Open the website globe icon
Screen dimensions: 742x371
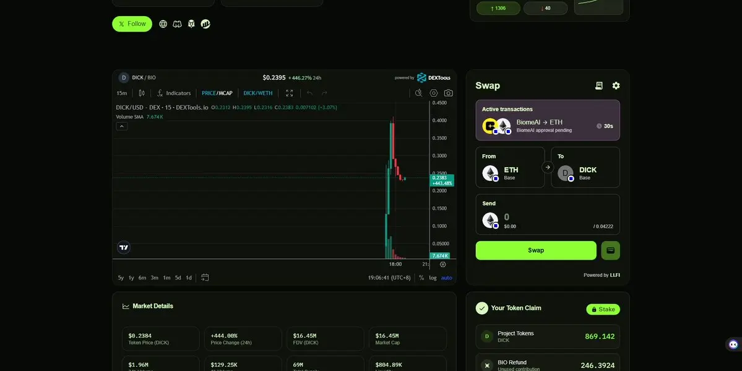point(163,24)
